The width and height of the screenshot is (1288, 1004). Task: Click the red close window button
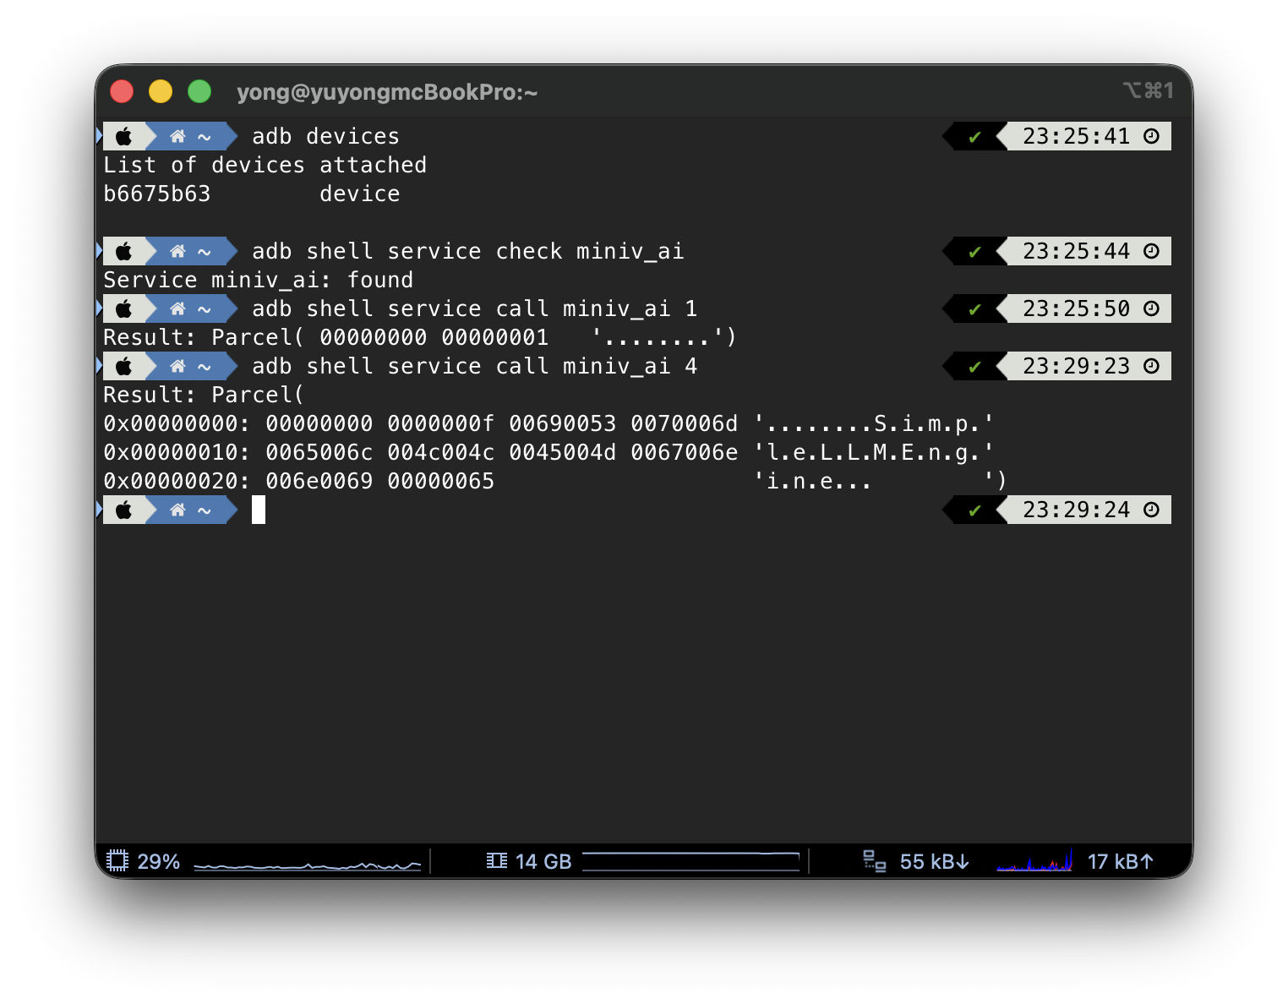pos(122,91)
